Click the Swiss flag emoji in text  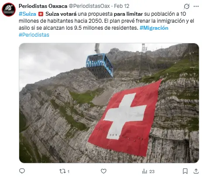[x=41, y=14]
